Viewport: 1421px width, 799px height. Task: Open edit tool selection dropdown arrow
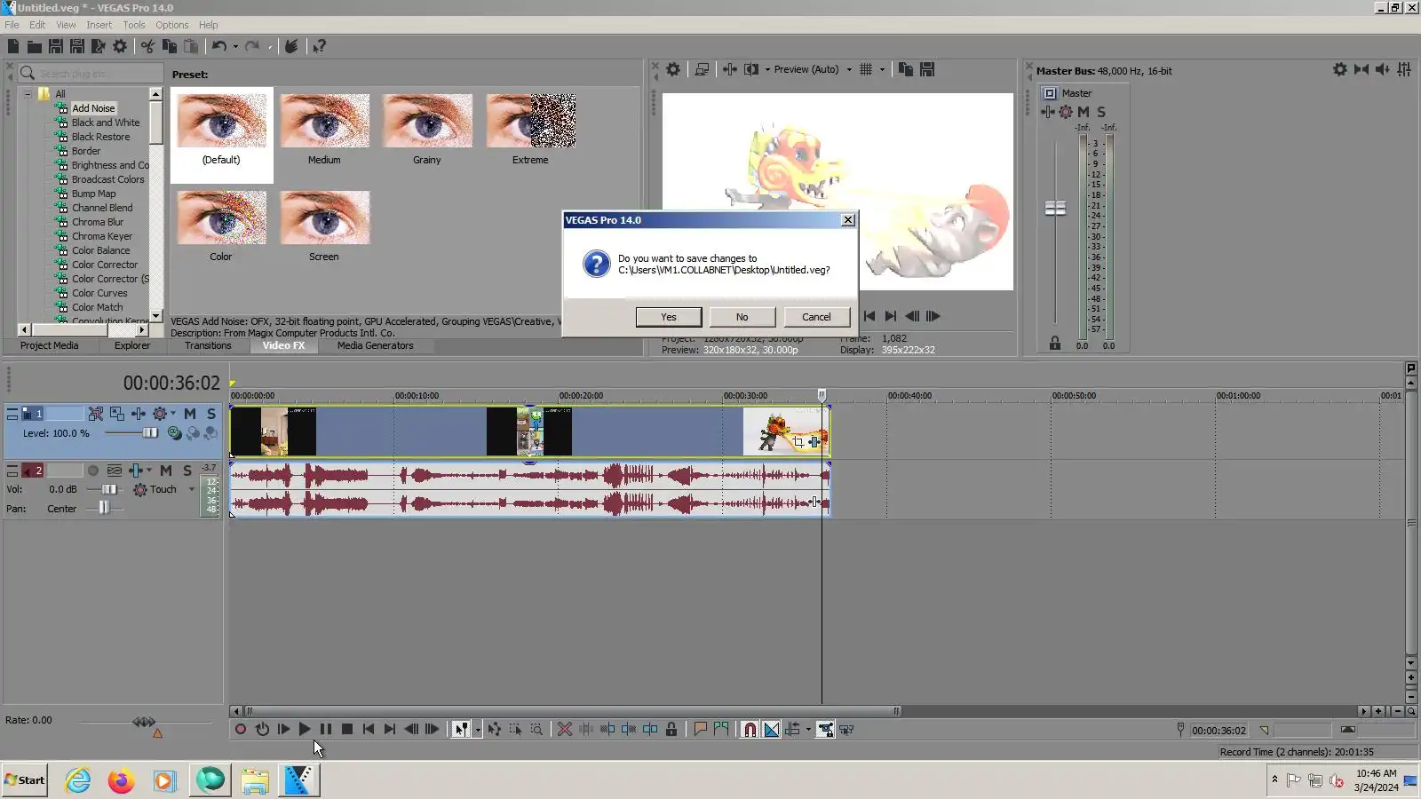click(x=478, y=730)
